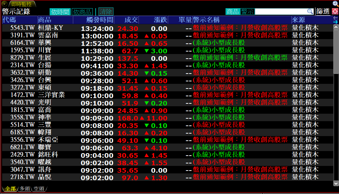The image size is (339, 194).
Task: Click the cyan right arrow icon beside the 來源 column
Action: click(x=335, y=22)
